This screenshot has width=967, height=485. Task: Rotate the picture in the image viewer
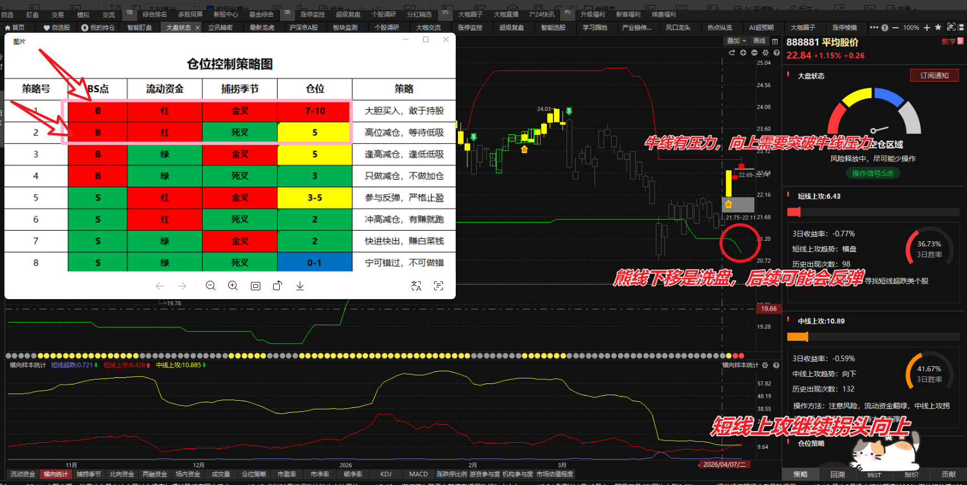tap(278, 286)
